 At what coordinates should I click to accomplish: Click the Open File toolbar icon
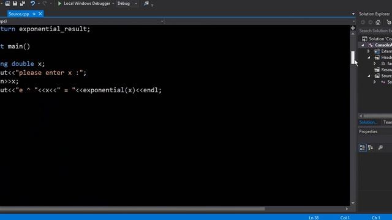click(7, 4)
